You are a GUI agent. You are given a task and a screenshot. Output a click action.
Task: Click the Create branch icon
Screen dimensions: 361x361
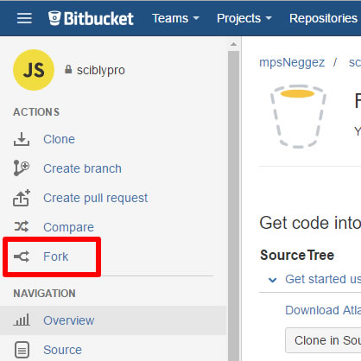[x=22, y=168]
